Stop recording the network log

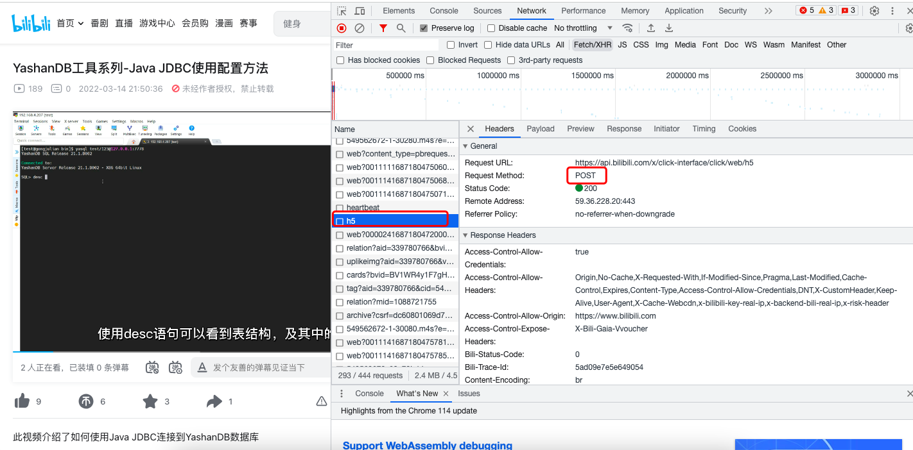342,28
